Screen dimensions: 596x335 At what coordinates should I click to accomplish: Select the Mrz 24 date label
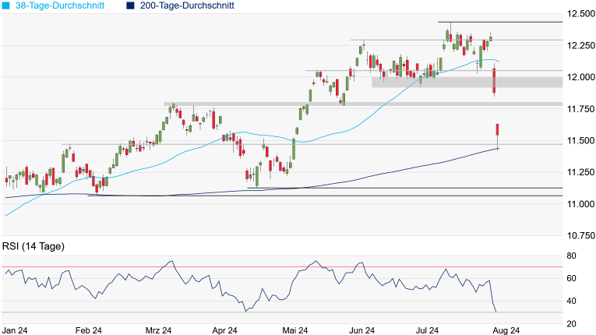click(158, 330)
